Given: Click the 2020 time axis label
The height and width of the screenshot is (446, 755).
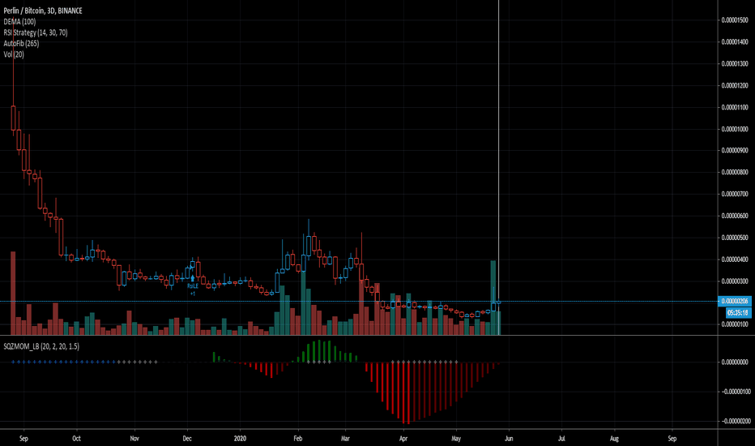Looking at the screenshot, I should 240,438.
